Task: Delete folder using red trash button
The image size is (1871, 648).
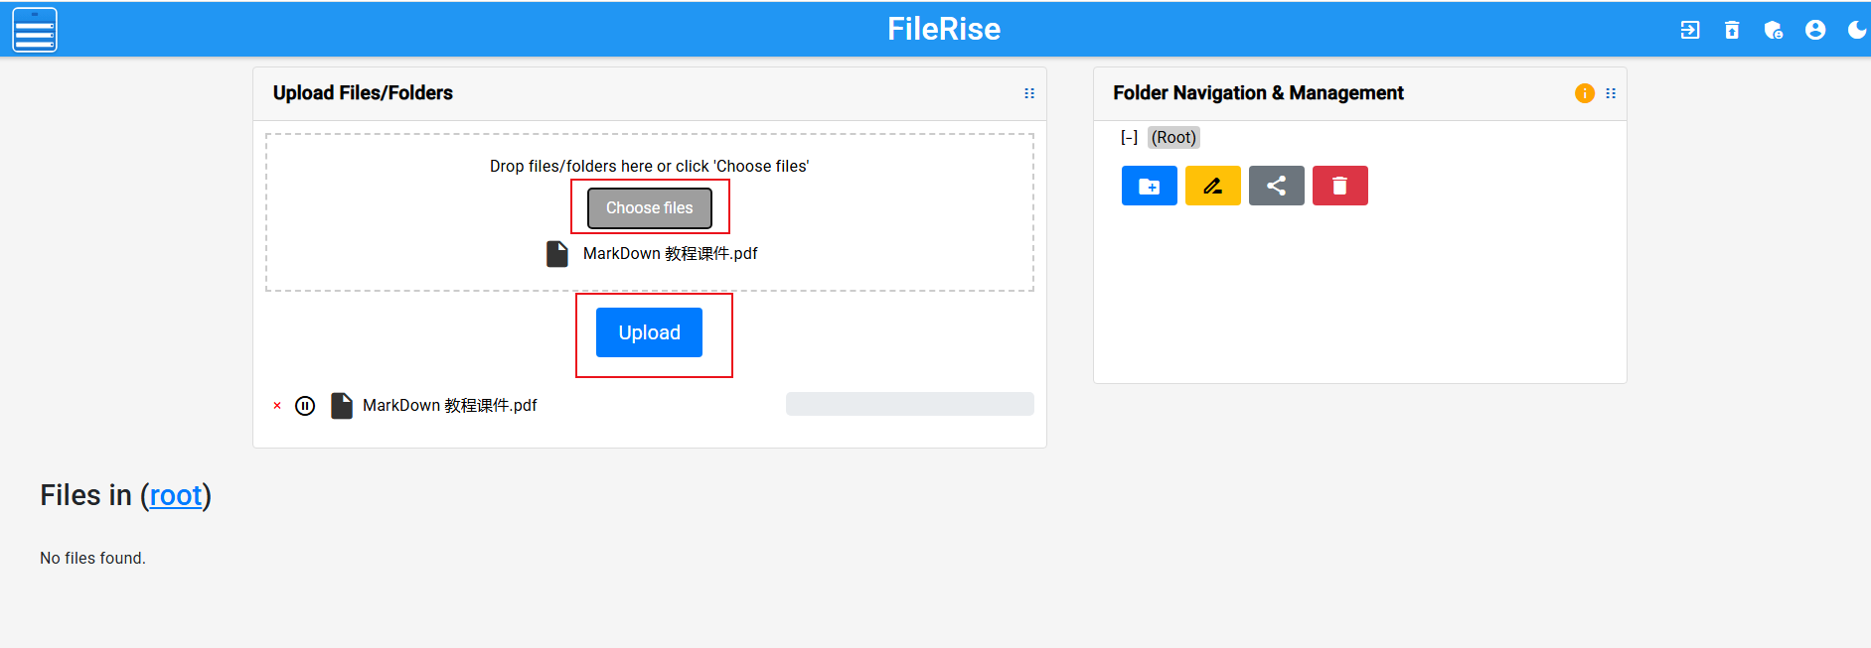Action: pos(1340,186)
